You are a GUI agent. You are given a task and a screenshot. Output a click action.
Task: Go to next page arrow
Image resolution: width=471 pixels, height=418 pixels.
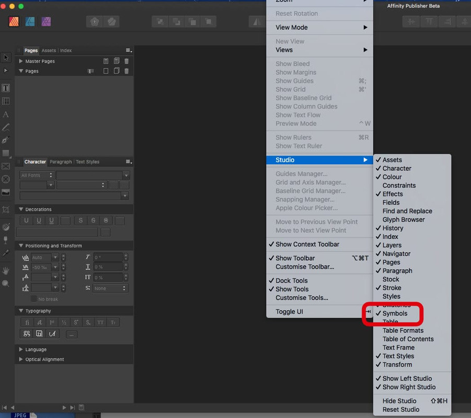tap(64, 408)
